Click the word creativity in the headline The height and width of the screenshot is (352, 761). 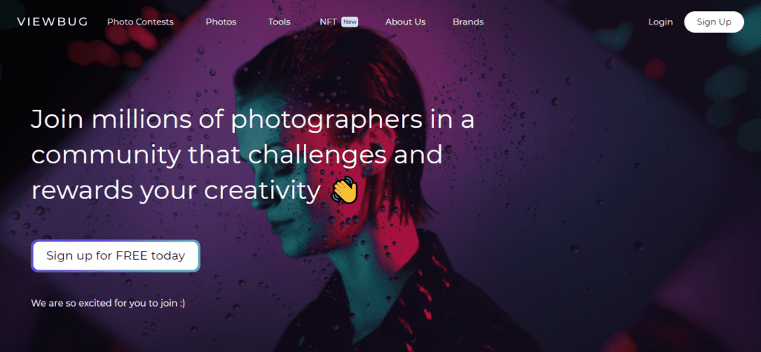(x=262, y=191)
